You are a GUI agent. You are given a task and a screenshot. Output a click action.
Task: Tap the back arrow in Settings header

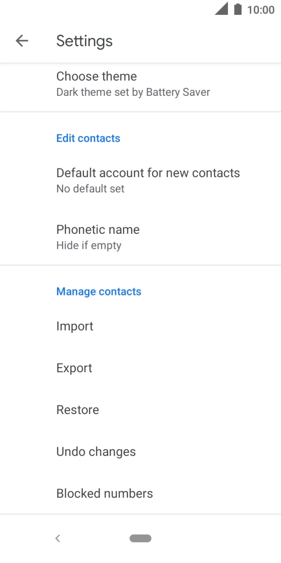tap(22, 41)
